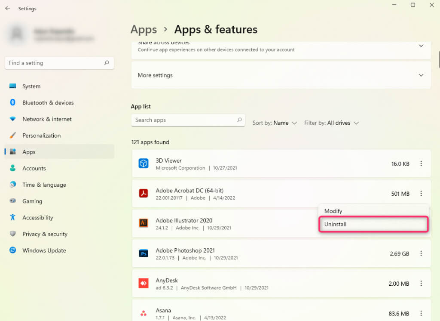Click the Adobe Photoshop 2021 icon

point(144,253)
